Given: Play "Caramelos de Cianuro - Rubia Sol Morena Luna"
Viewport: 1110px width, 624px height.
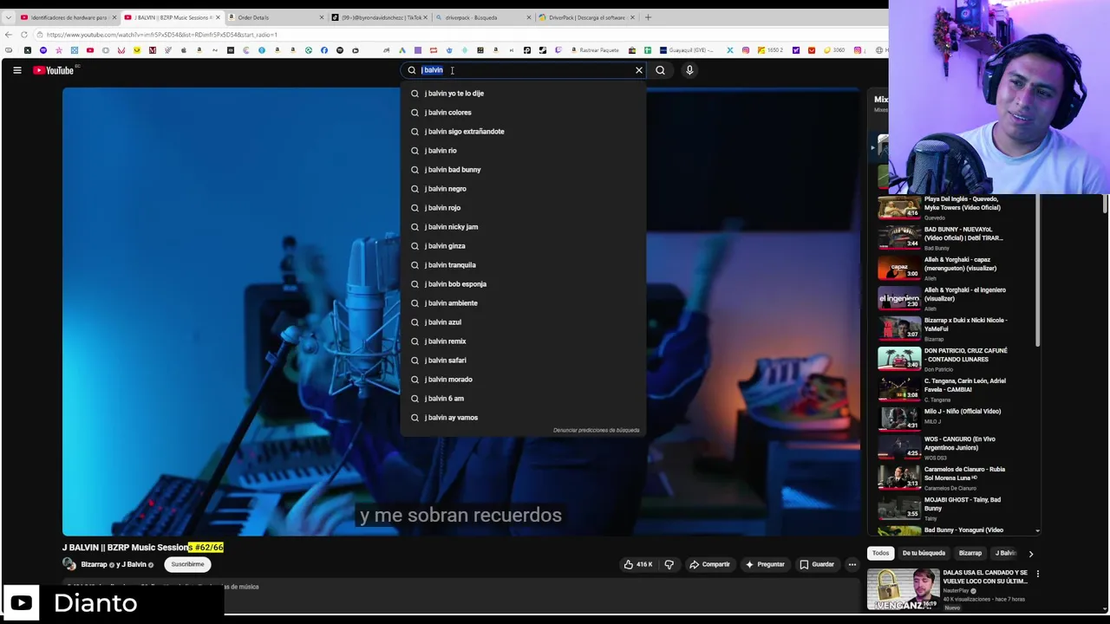Looking at the screenshot, I should point(952,478).
